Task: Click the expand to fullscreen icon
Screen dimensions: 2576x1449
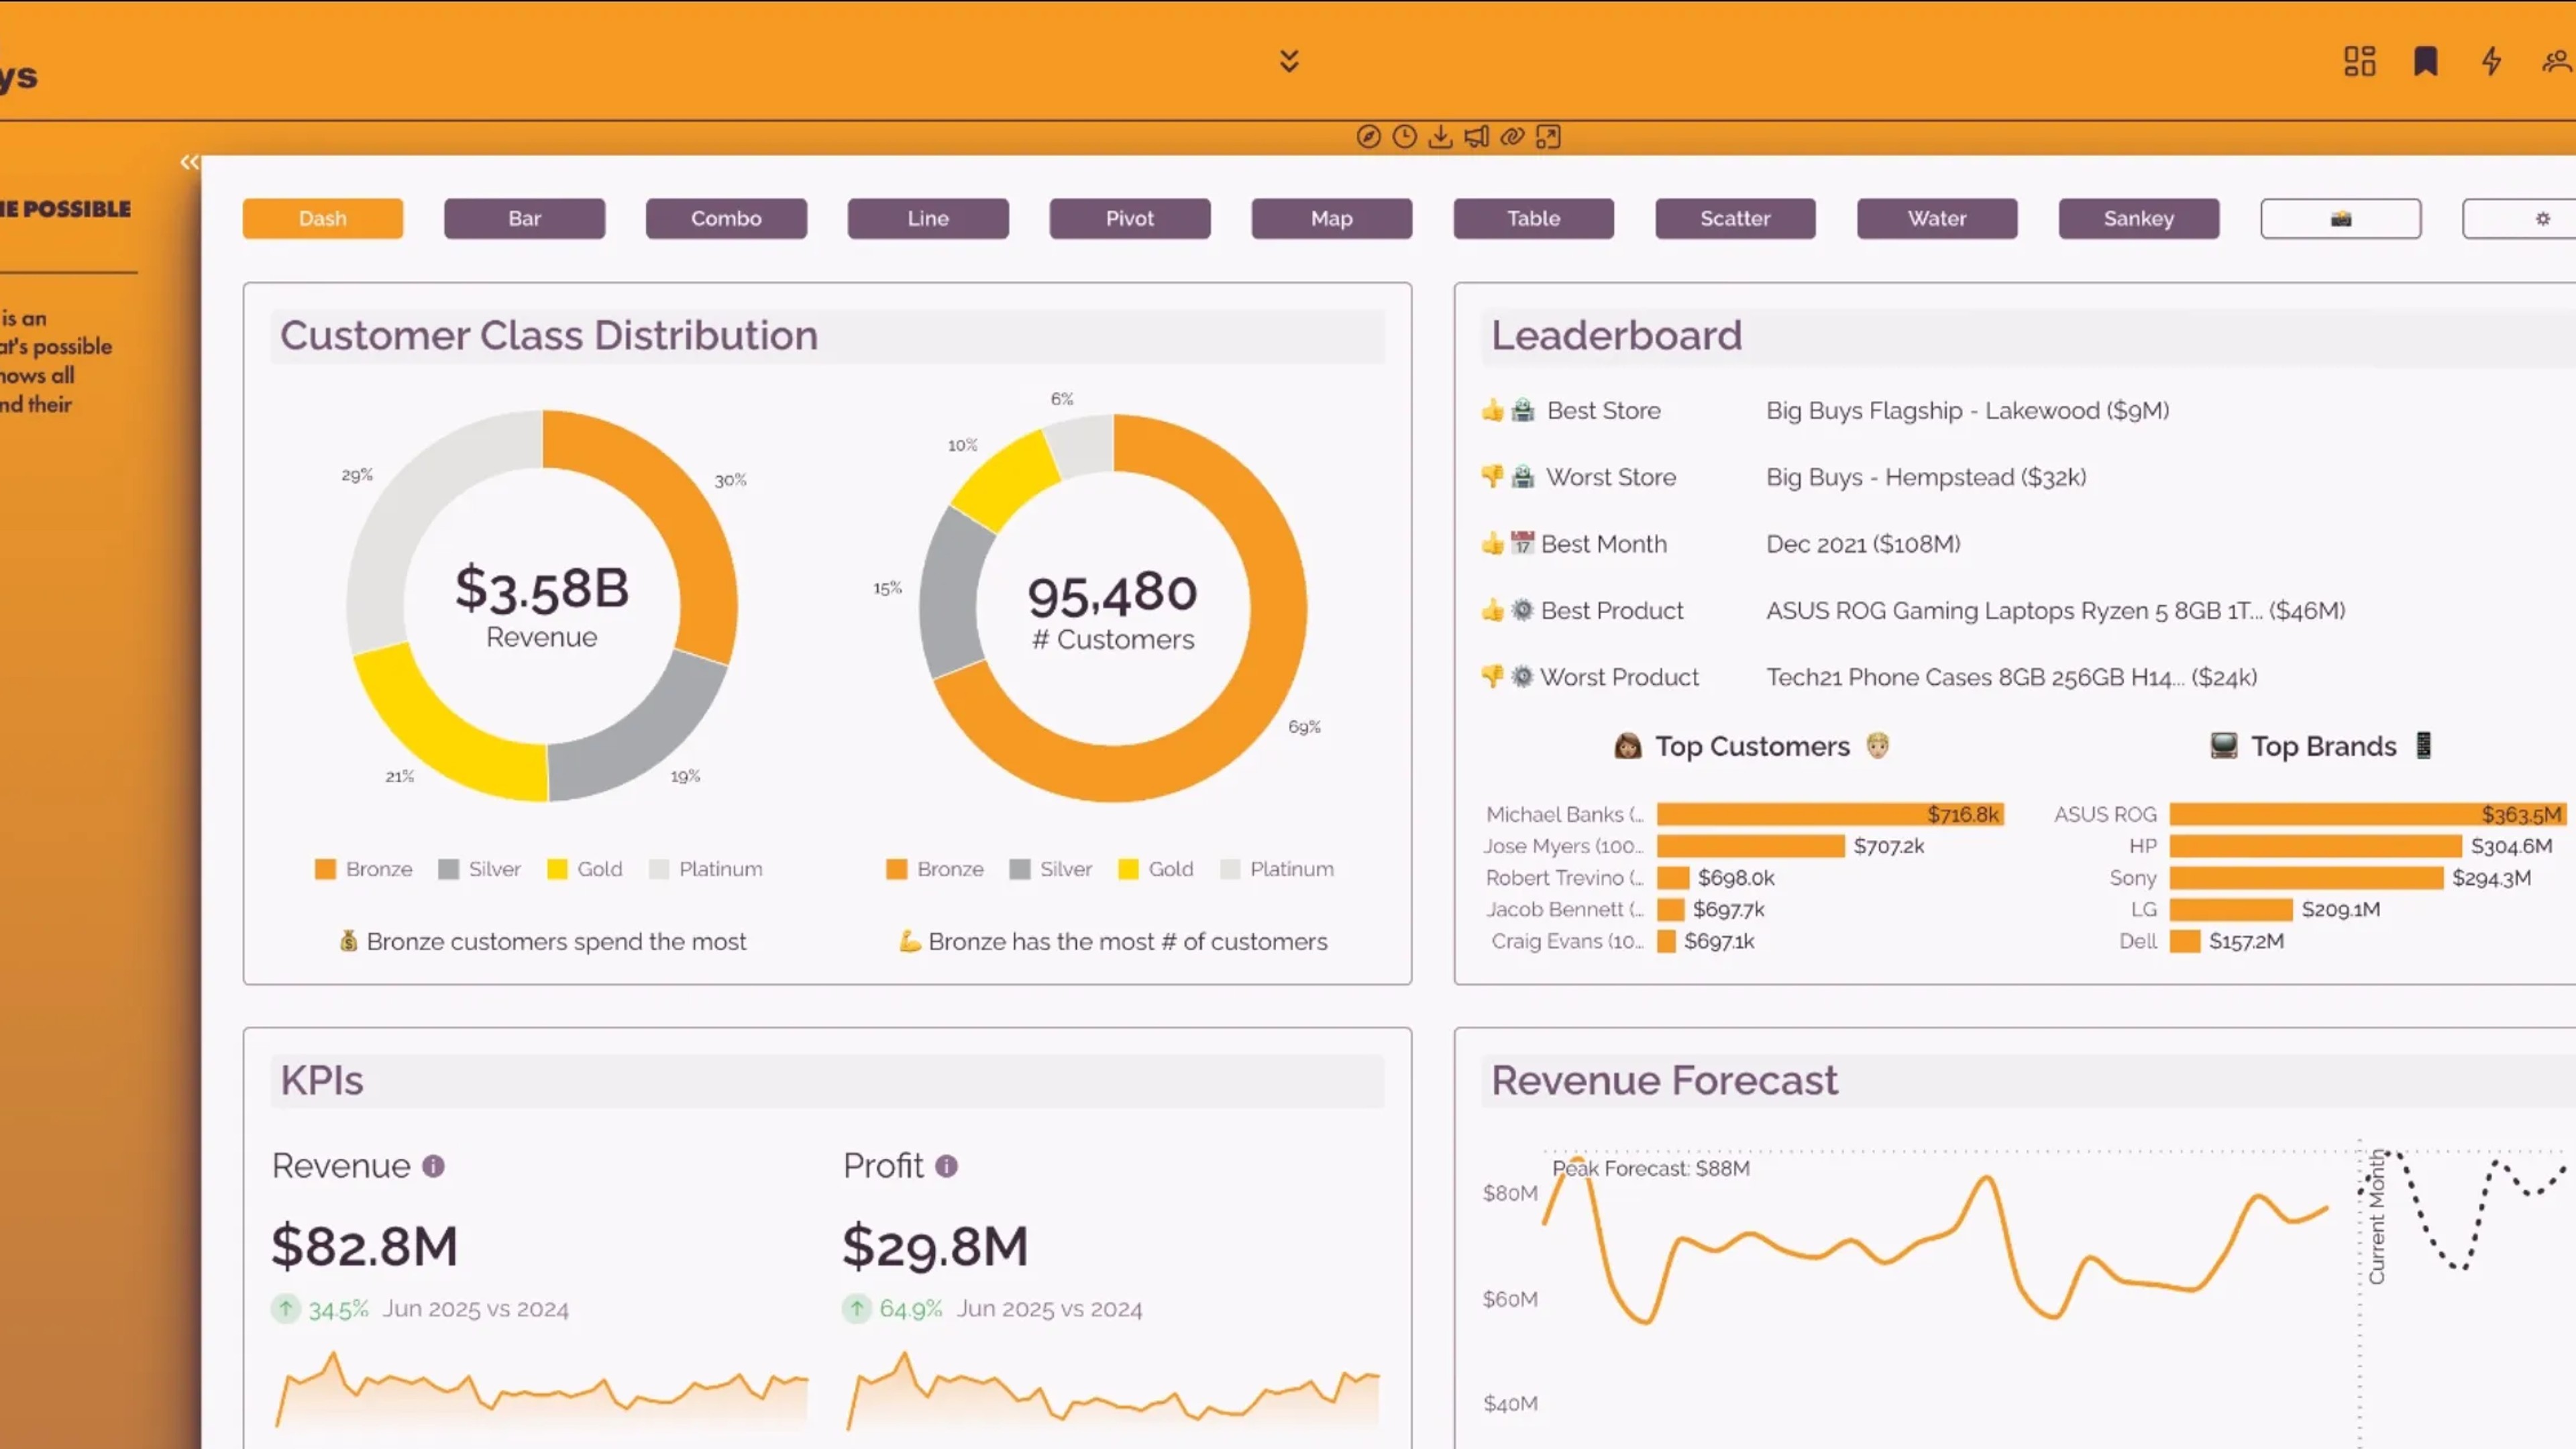Action: [x=1548, y=137]
